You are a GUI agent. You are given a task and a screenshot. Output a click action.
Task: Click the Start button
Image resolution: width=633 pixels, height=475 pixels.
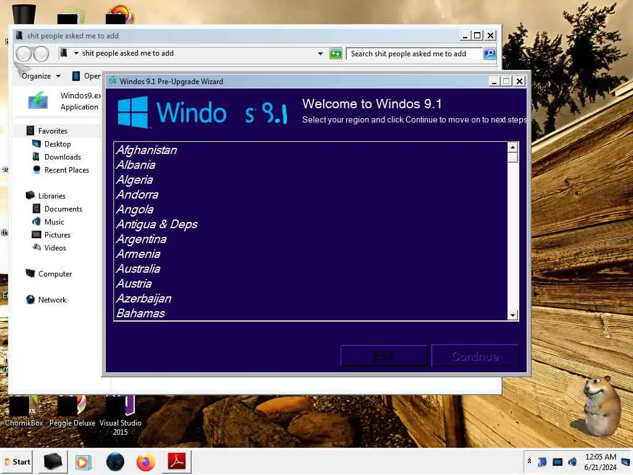point(17,461)
